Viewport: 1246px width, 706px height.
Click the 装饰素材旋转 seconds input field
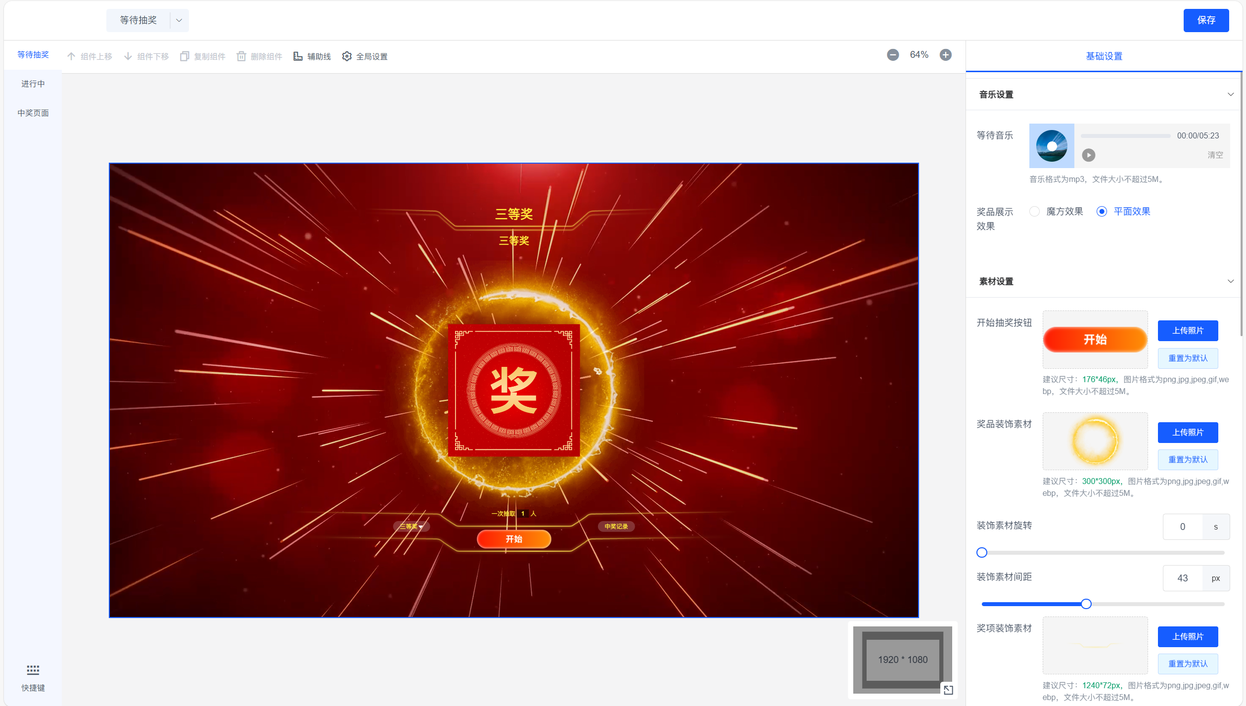pyautogui.click(x=1183, y=527)
